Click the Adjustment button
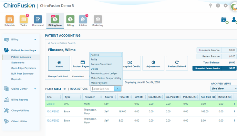This screenshot has height=136, width=237. click(153, 64)
